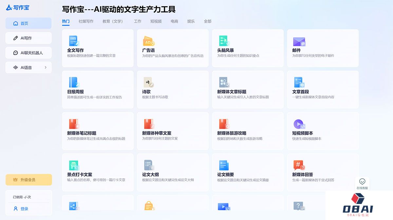Viewport: 393px width, 220px height.
Task: Click the 景点打卡文案 icon
Action: coord(74,165)
